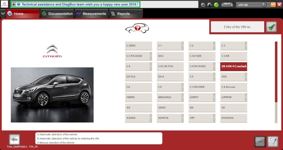Expand the C4 PICASSO submenu arrow

(x=214, y=66)
